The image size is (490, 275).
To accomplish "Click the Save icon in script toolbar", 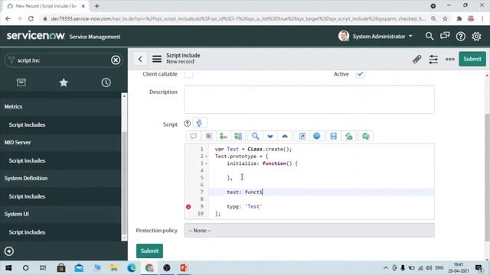I will 334,136.
